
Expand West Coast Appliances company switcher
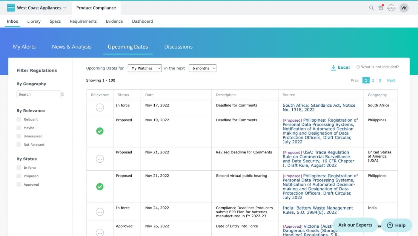(42, 8)
